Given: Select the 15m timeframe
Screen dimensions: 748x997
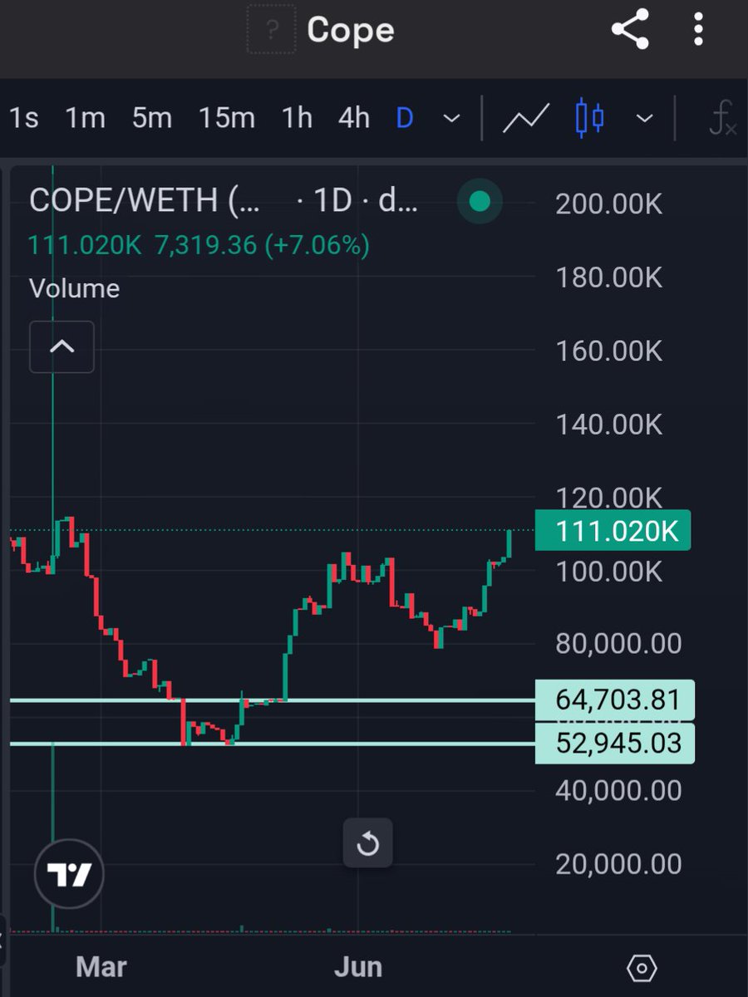Looking at the screenshot, I should [x=226, y=118].
